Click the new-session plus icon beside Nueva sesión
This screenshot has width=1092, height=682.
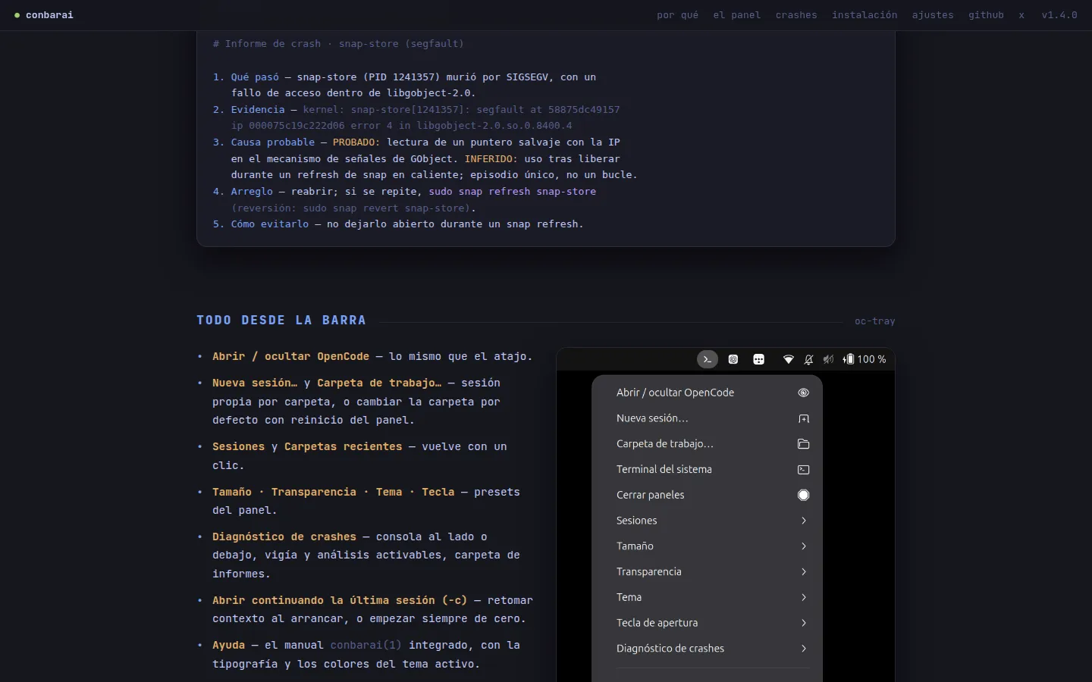click(x=804, y=418)
